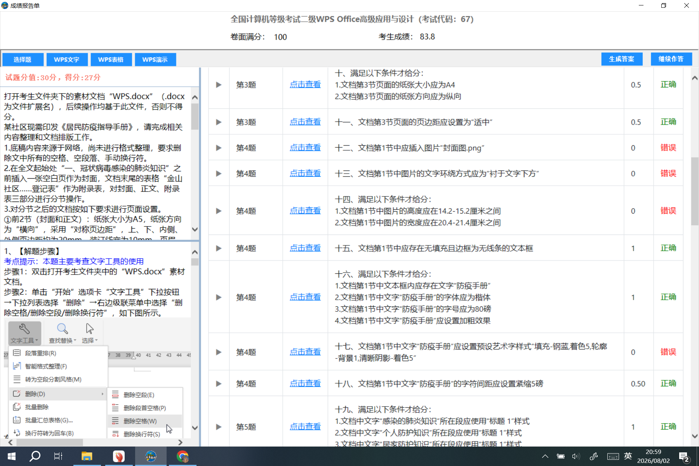Click the 继续作答 button
699x466 pixels.
671,59
